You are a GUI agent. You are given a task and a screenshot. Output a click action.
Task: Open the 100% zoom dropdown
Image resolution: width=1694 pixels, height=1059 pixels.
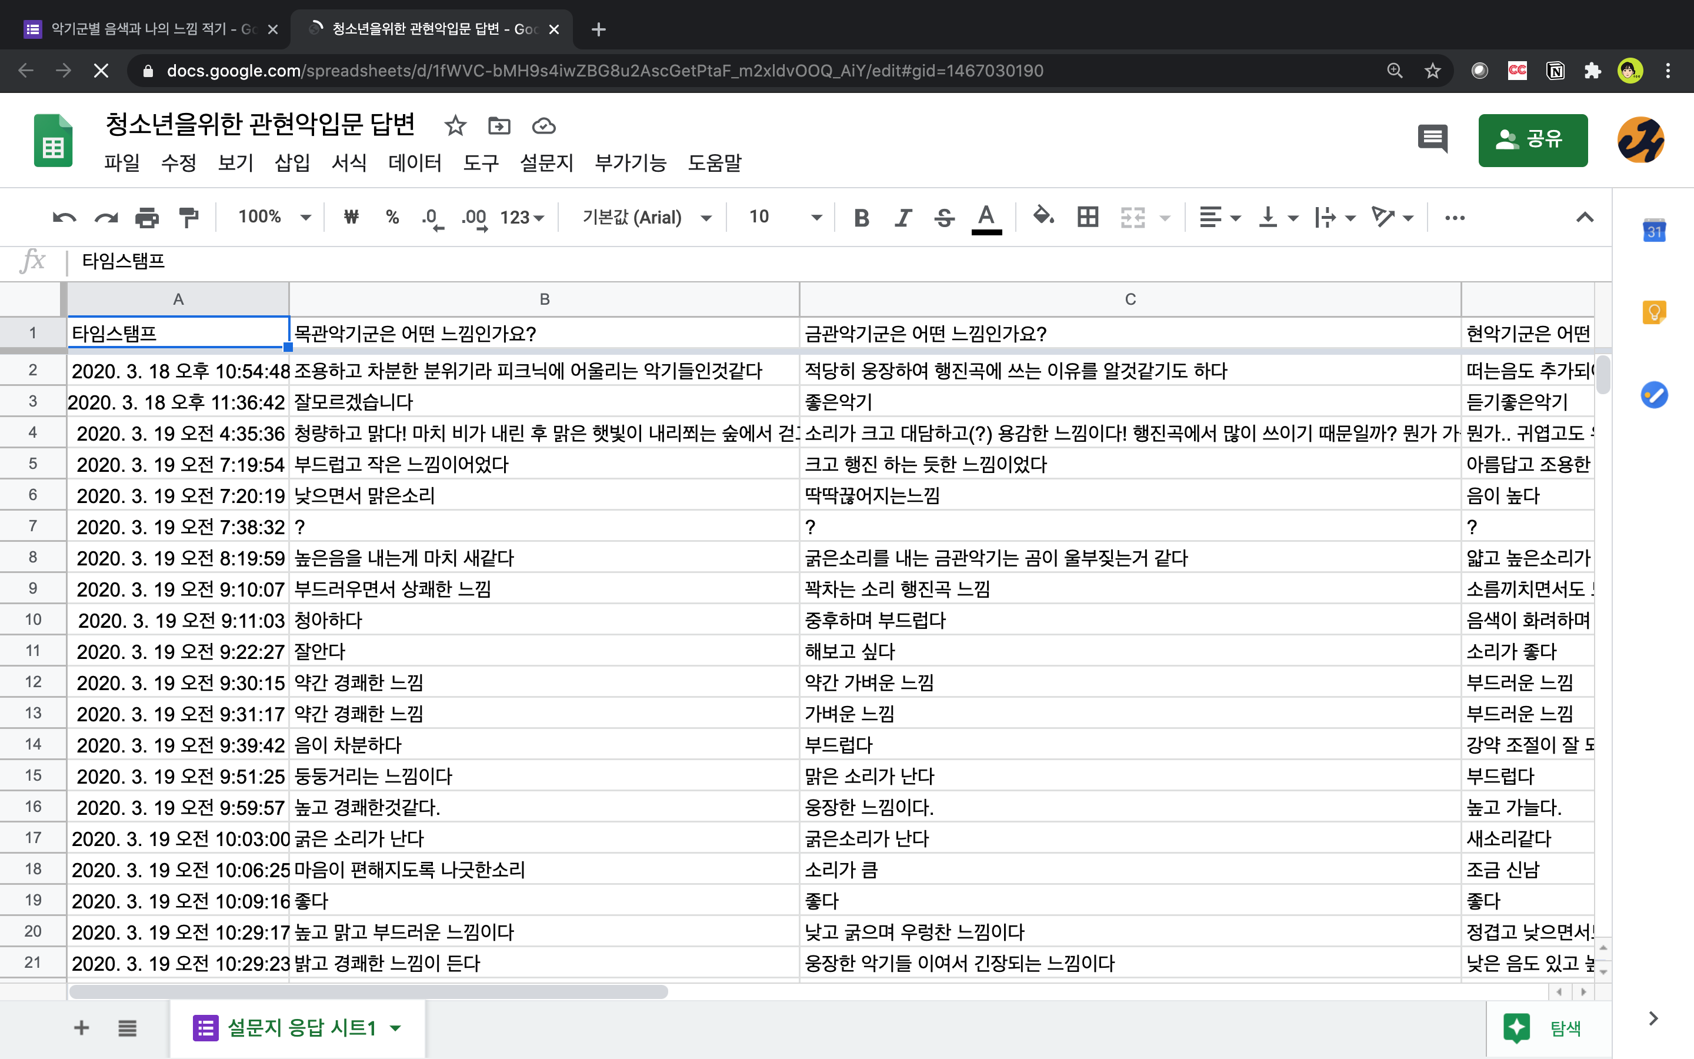click(x=274, y=217)
